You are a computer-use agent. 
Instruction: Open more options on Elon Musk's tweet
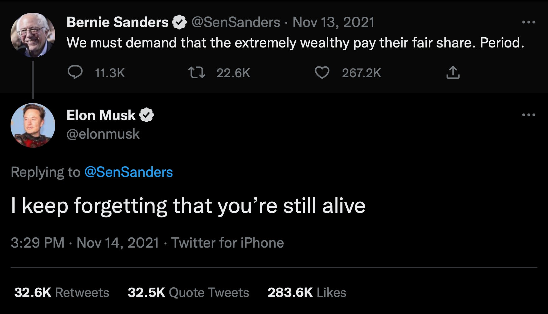(528, 115)
